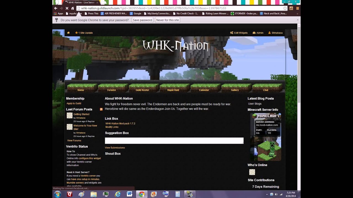Click avatar next to Welcome to Your New Site
This screenshot has width=353, height=198.
[x=69, y=127]
